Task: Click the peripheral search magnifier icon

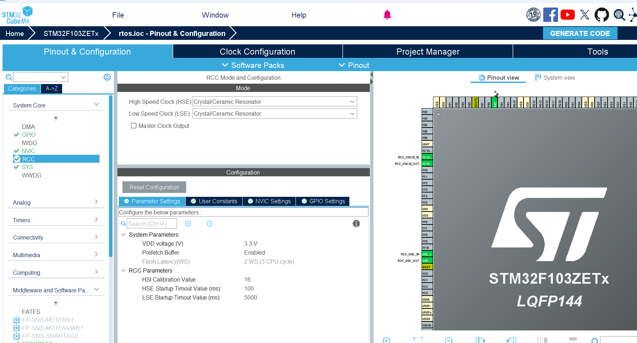Action: coord(9,77)
